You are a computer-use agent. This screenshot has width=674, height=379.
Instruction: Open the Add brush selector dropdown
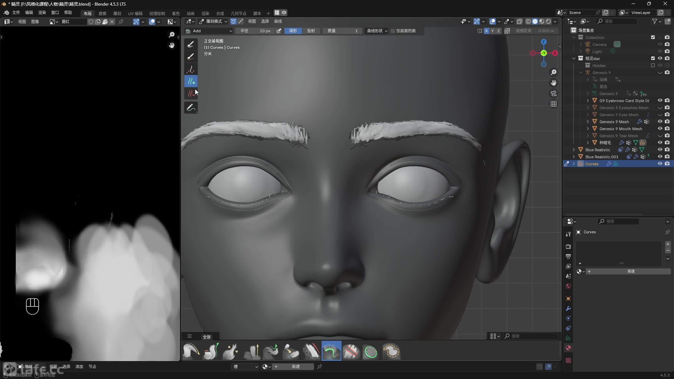point(209,31)
